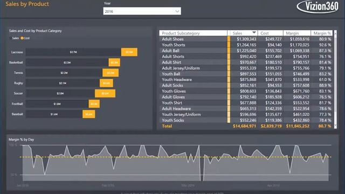This screenshot has width=345, height=194.
Task: Sort by the Sales column descending arrow
Action: click(x=254, y=32)
